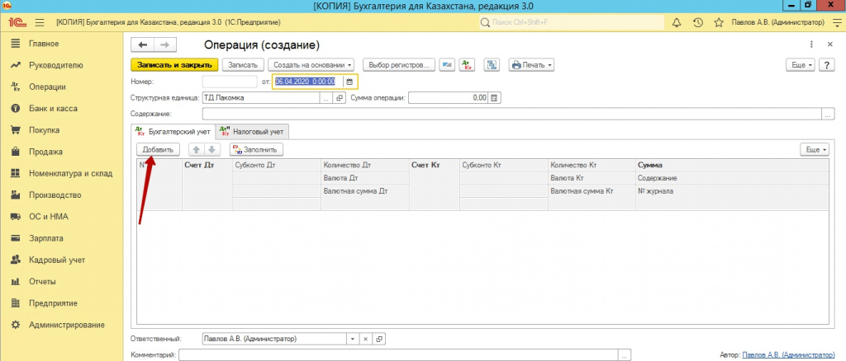Screen dimensions: 846x361
Task: Click the Комментарий input field
Action: click(x=398, y=355)
